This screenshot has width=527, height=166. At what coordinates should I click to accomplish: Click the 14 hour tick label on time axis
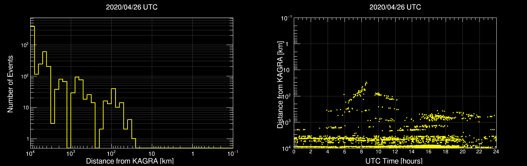412,152
